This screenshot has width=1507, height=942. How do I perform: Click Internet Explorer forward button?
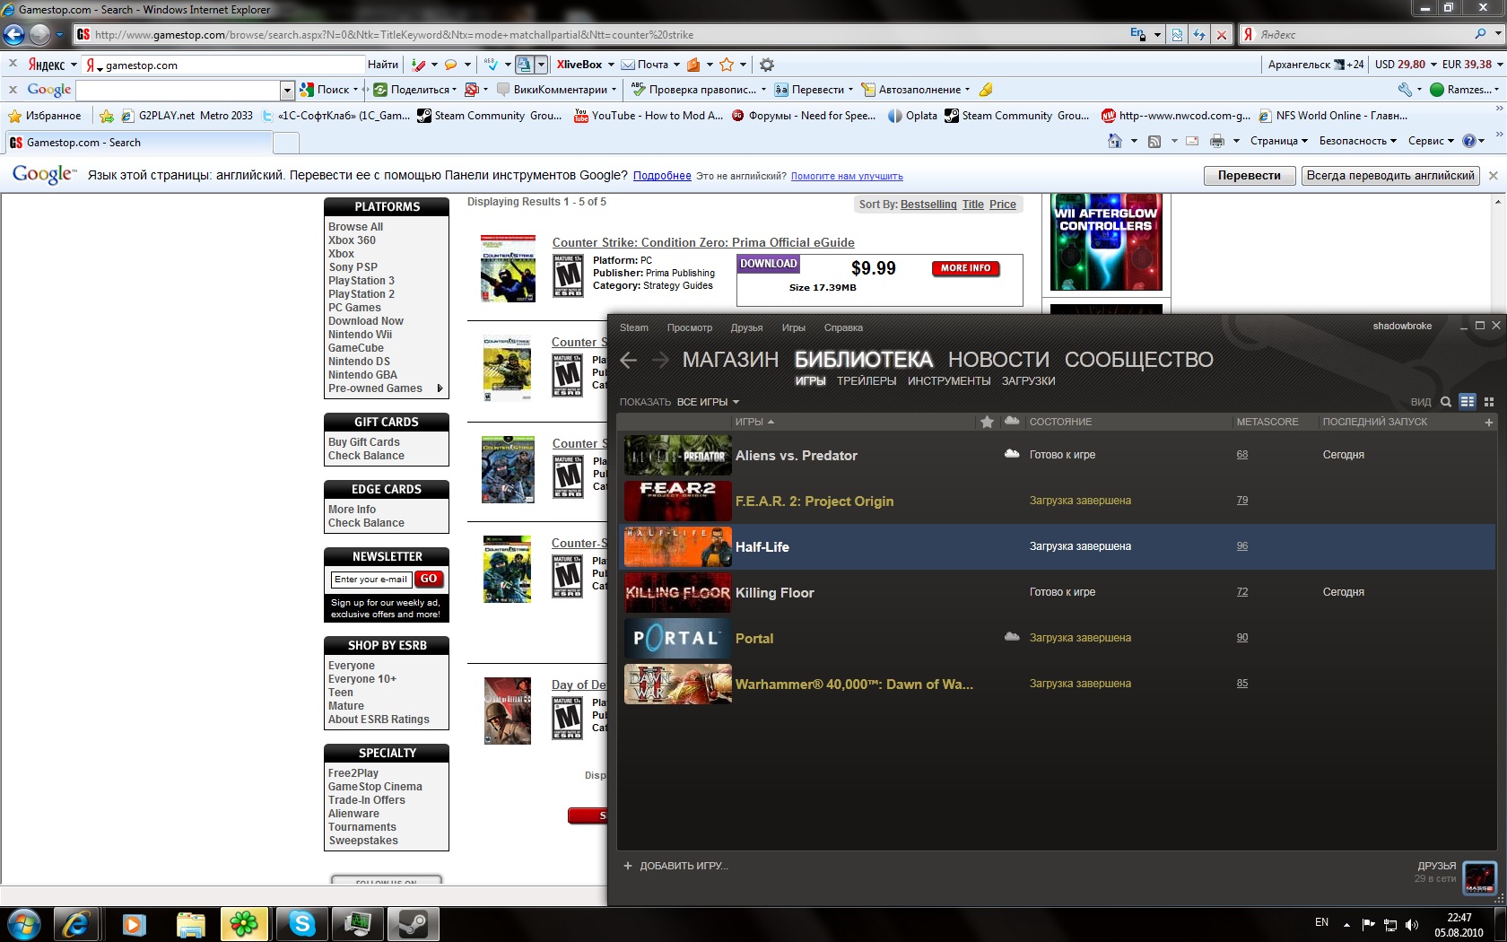click(x=39, y=35)
